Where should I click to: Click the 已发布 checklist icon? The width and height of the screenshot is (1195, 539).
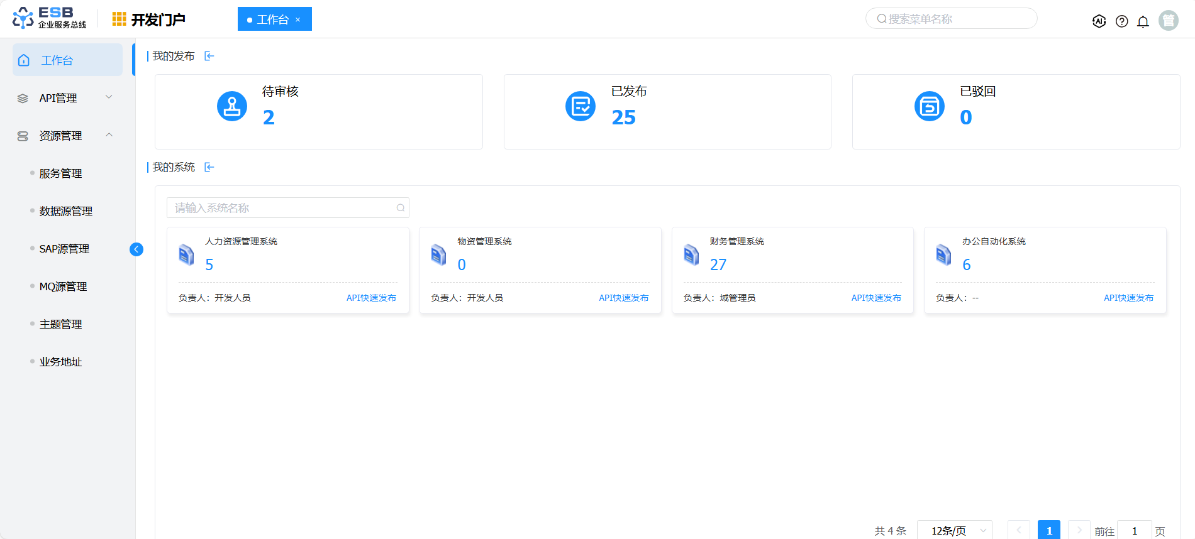[x=580, y=106]
